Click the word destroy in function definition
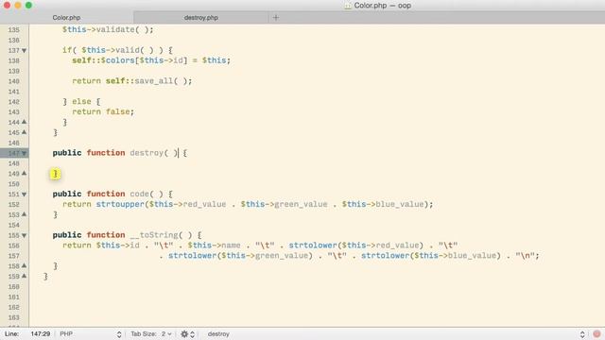The width and height of the screenshot is (605, 340). [147, 153]
